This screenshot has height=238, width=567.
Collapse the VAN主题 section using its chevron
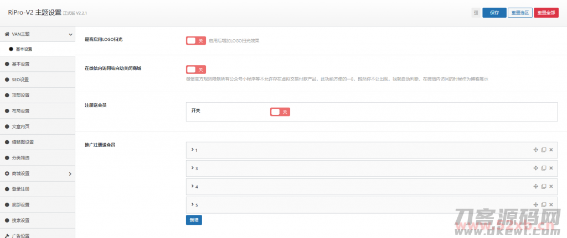tap(70, 35)
